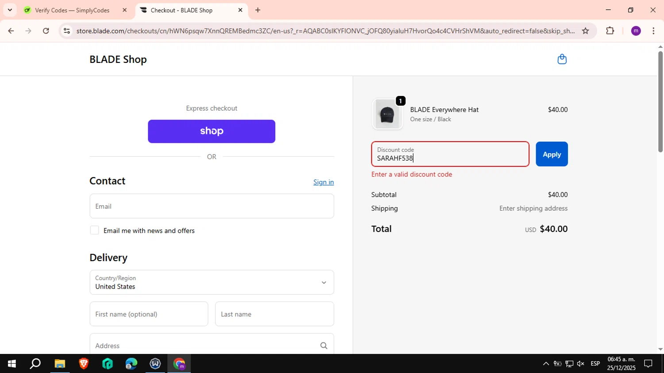Open the Chrome profile avatar
Viewport: 664px width, 373px height.
pyautogui.click(x=636, y=31)
